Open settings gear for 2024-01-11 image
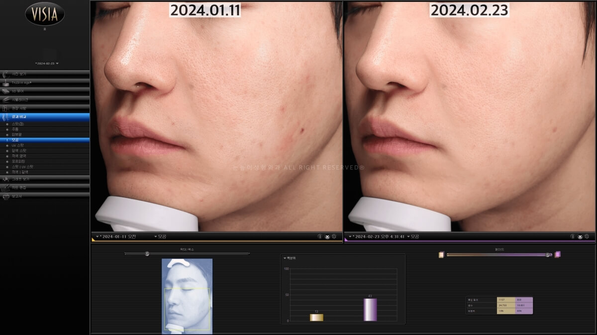 click(334, 237)
